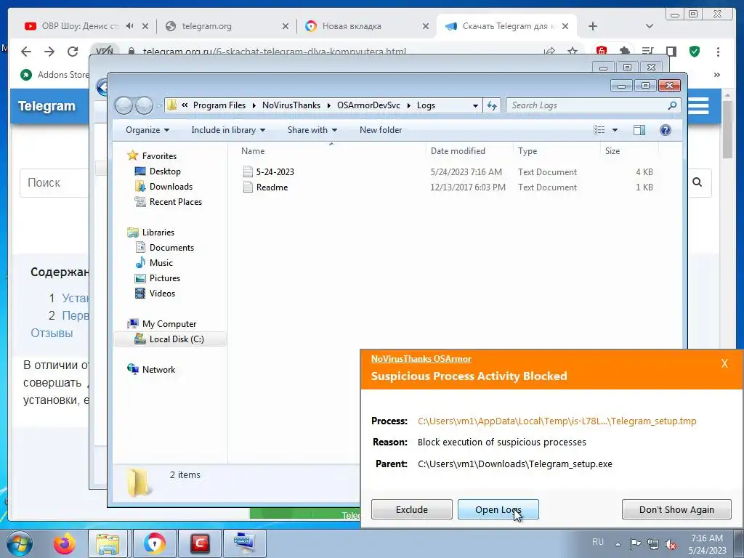The image size is (744, 558).
Task: Open Music library
Action: click(x=161, y=262)
